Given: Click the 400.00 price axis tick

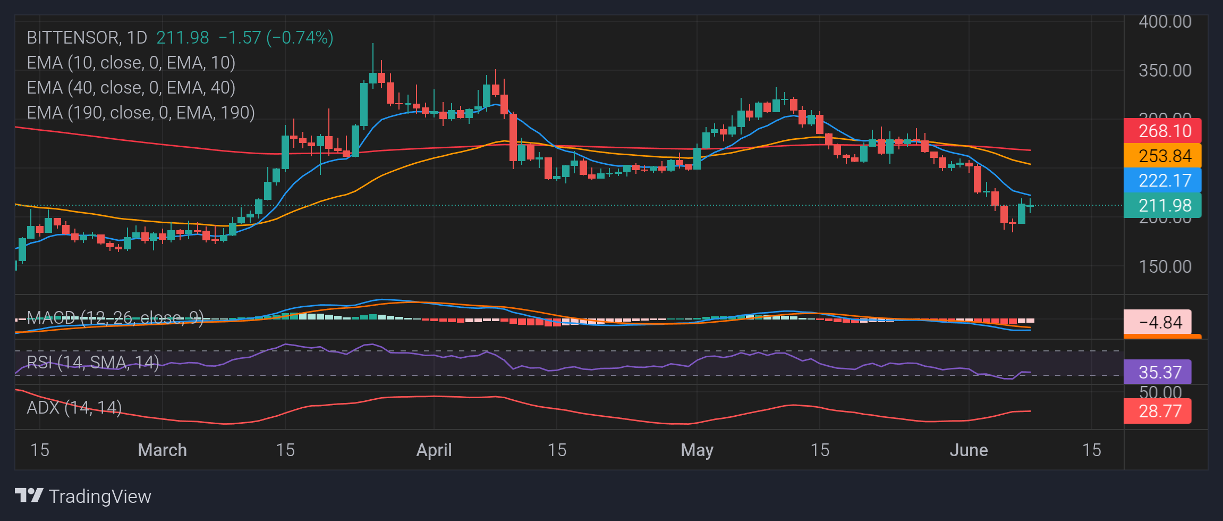Looking at the screenshot, I should click(1165, 22).
